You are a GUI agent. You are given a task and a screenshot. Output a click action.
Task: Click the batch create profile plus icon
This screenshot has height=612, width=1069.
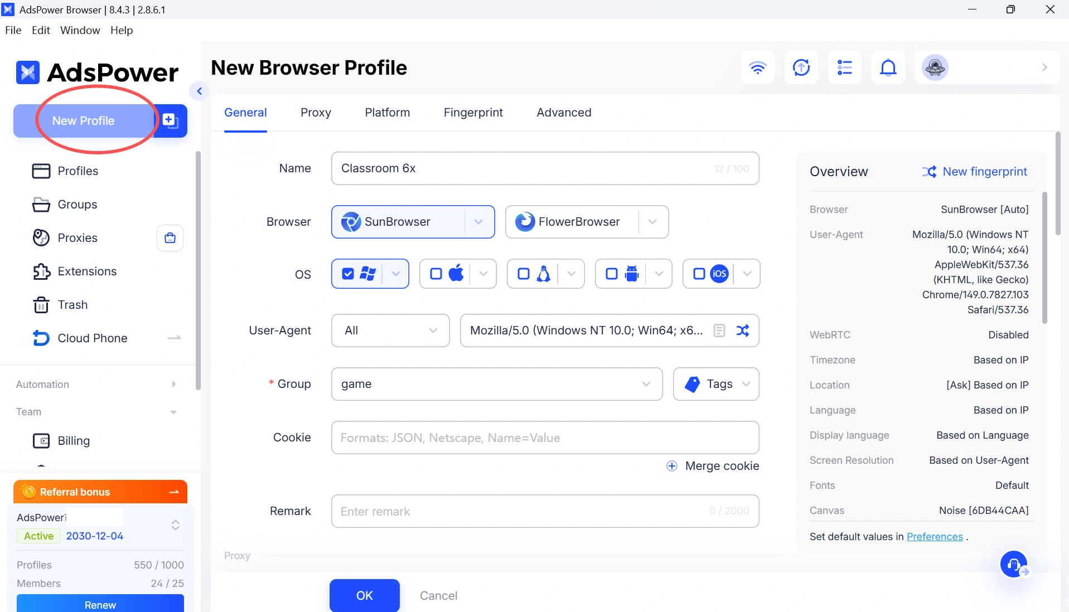pos(170,120)
